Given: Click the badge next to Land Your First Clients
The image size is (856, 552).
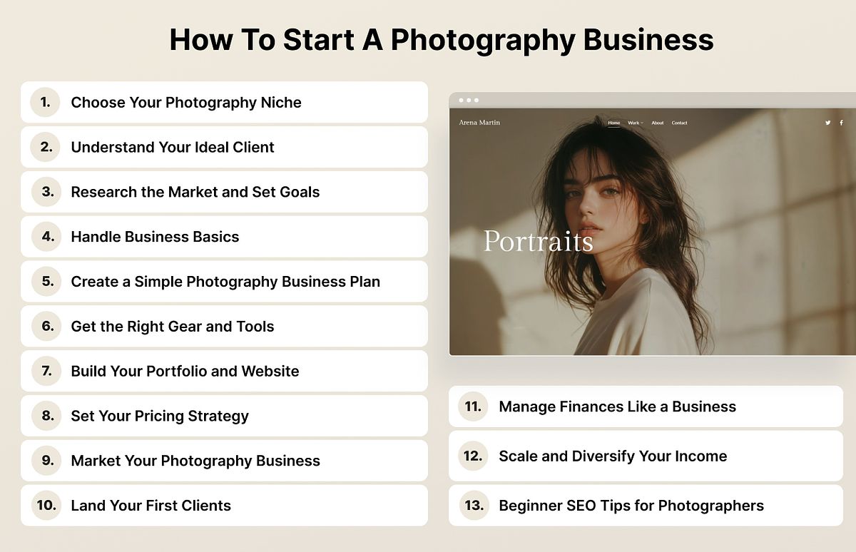Looking at the screenshot, I should (x=45, y=506).
